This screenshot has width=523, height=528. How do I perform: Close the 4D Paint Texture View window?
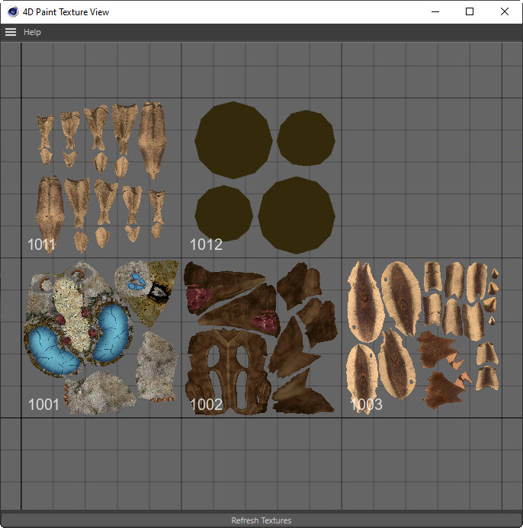click(505, 11)
